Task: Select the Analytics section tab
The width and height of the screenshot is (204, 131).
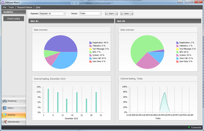Action: 14,115
